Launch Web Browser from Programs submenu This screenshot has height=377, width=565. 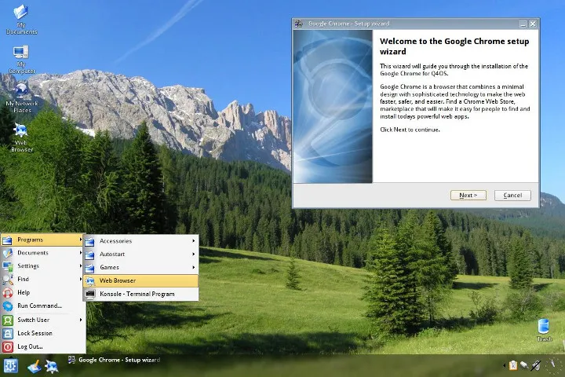pyautogui.click(x=141, y=280)
